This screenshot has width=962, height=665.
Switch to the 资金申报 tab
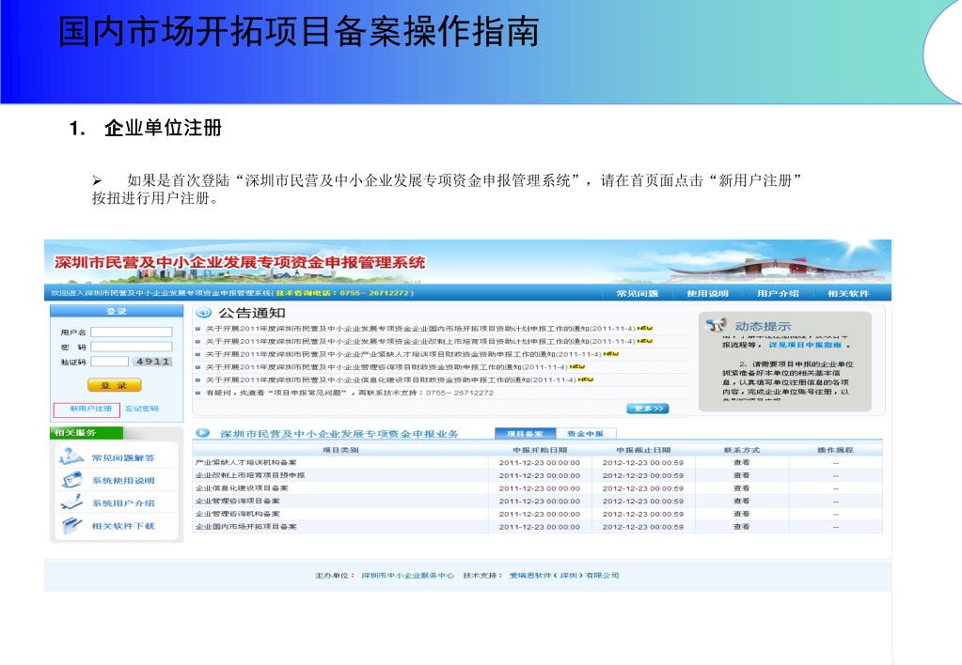coord(585,434)
